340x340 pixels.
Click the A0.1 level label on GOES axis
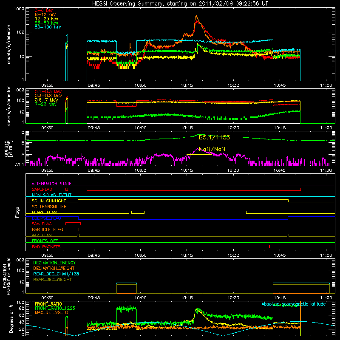pyautogui.click(x=20, y=165)
